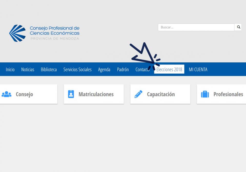Screen dimensions: 246x172
Task: Click the Consejo people group icon
Action: 6,94
